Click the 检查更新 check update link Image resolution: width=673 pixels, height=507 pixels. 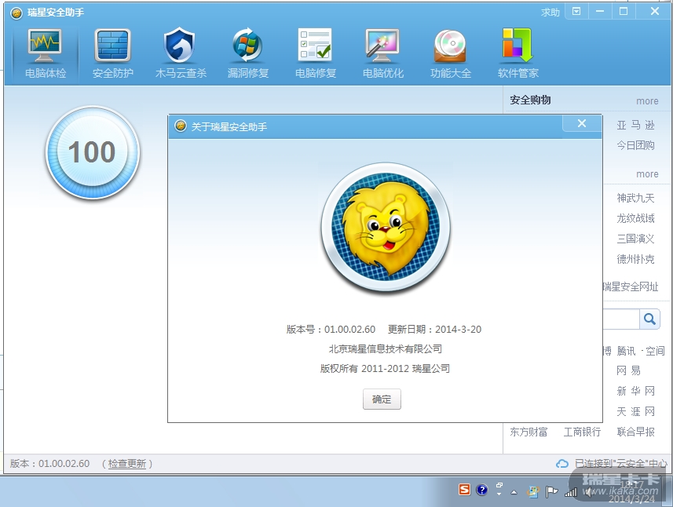pyautogui.click(x=127, y=464)
